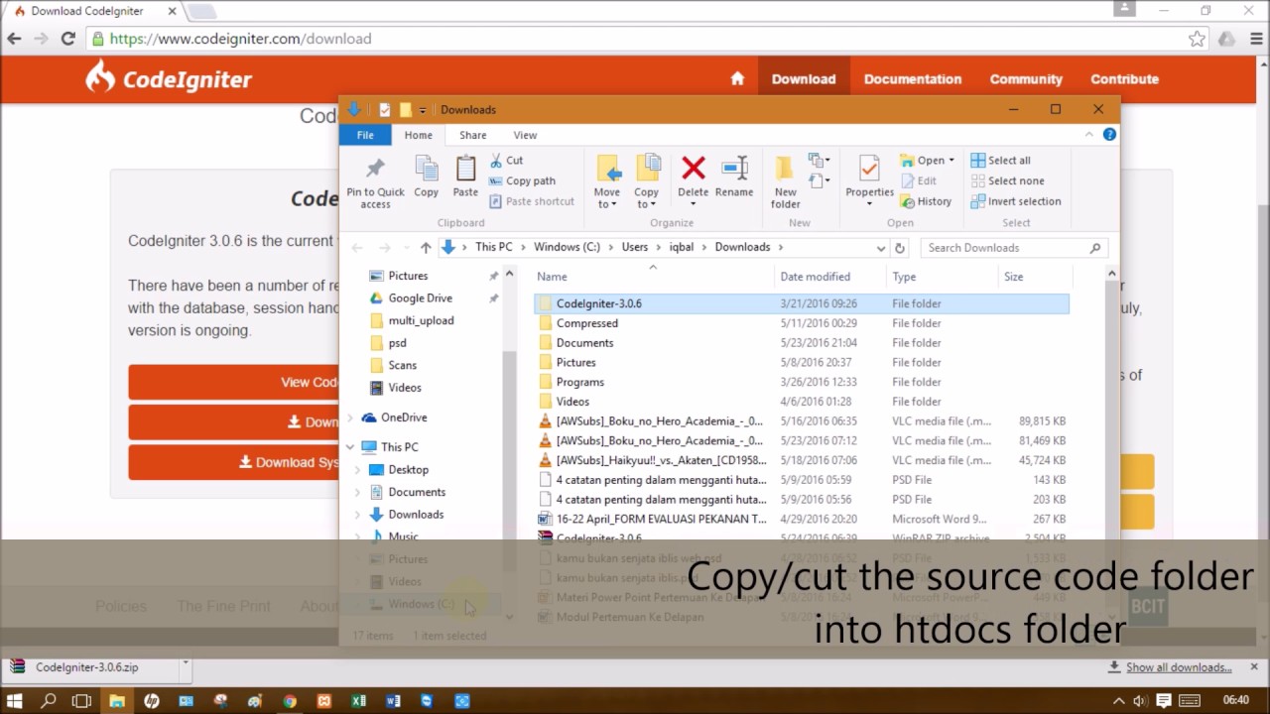Open Task View on taskbar

pyautogui.click(x=81, y=701)
